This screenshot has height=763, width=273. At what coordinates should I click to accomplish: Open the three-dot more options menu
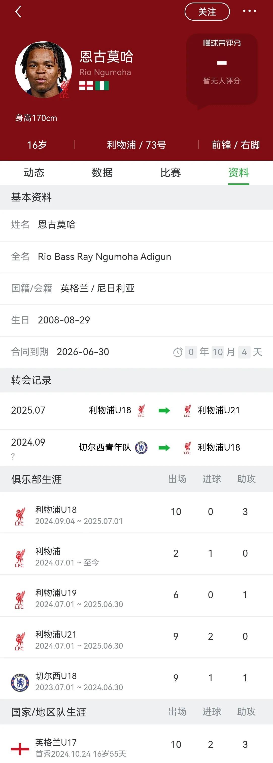click(249, 11)
